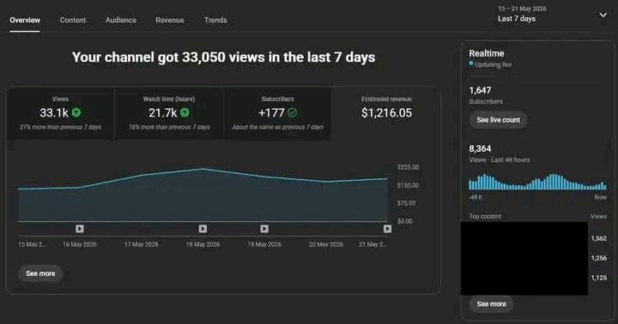Click the revenue line chart area

(x=203, y=195)
